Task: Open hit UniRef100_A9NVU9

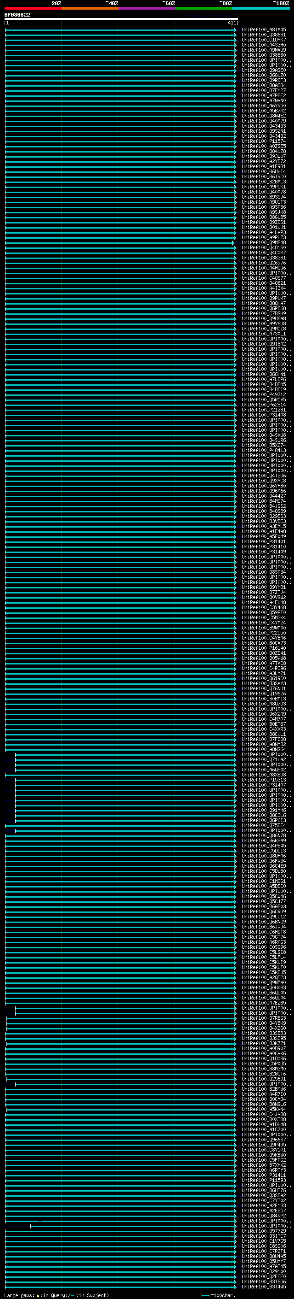Action: (264, 50)
